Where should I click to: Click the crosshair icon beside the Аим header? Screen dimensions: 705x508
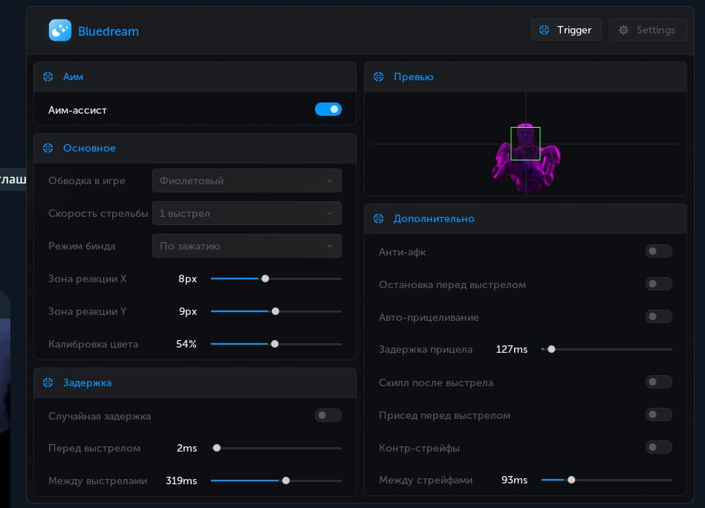coord(48,76)
